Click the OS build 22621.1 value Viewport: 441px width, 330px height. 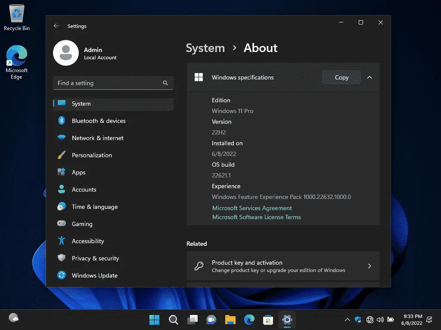(x=221, y=175)
